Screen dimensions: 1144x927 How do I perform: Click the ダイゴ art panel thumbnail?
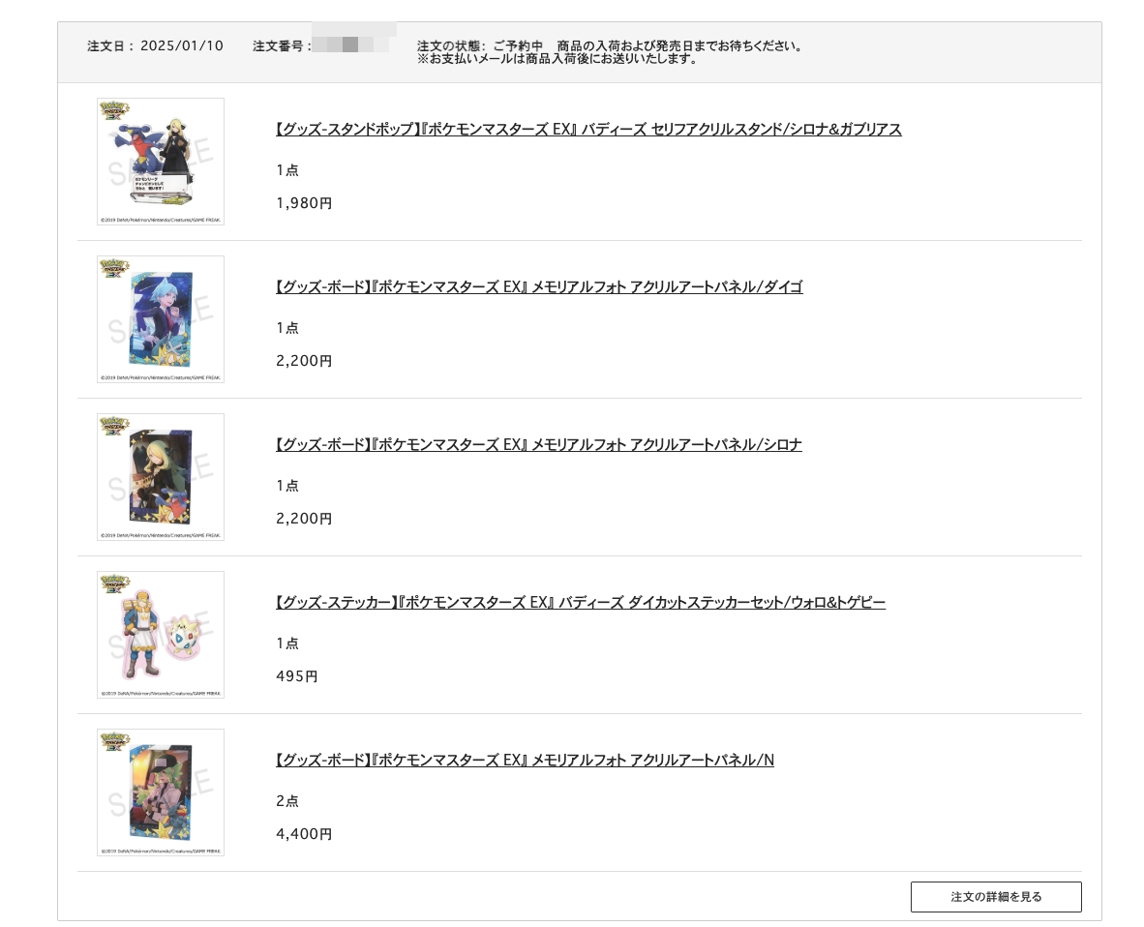coord(161,318)
